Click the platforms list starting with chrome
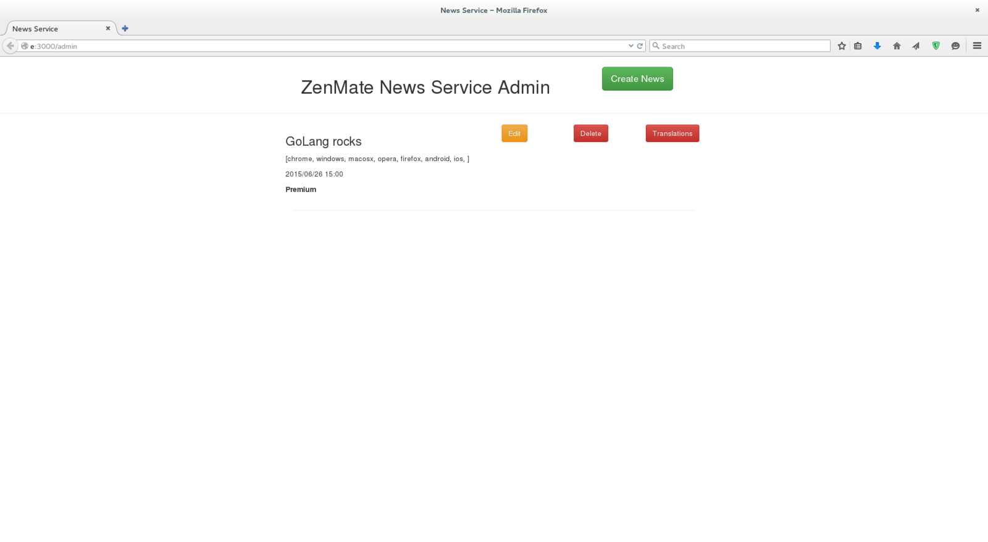This screenshot has height=542, width=988. [377, 159]
